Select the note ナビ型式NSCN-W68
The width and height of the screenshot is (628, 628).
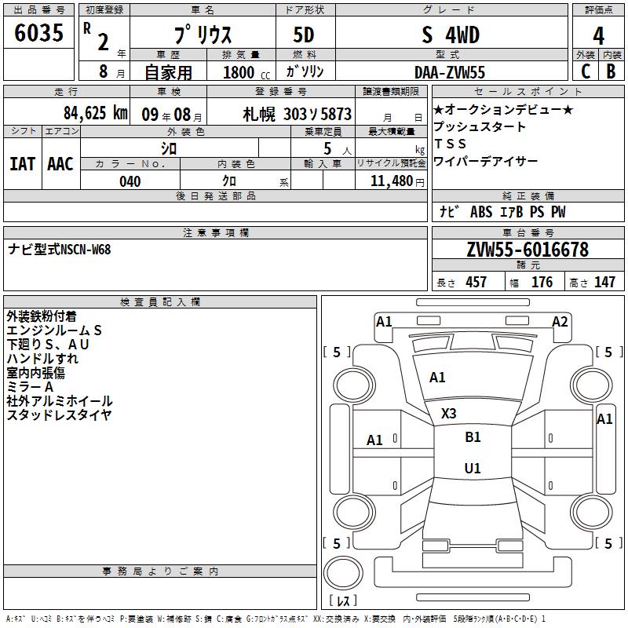tap(60, 250)
